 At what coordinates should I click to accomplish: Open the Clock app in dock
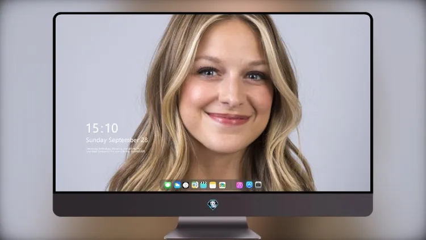(186, 185)
